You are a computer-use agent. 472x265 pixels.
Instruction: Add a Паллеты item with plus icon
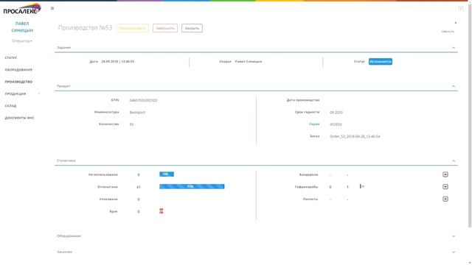click(445, 199)
